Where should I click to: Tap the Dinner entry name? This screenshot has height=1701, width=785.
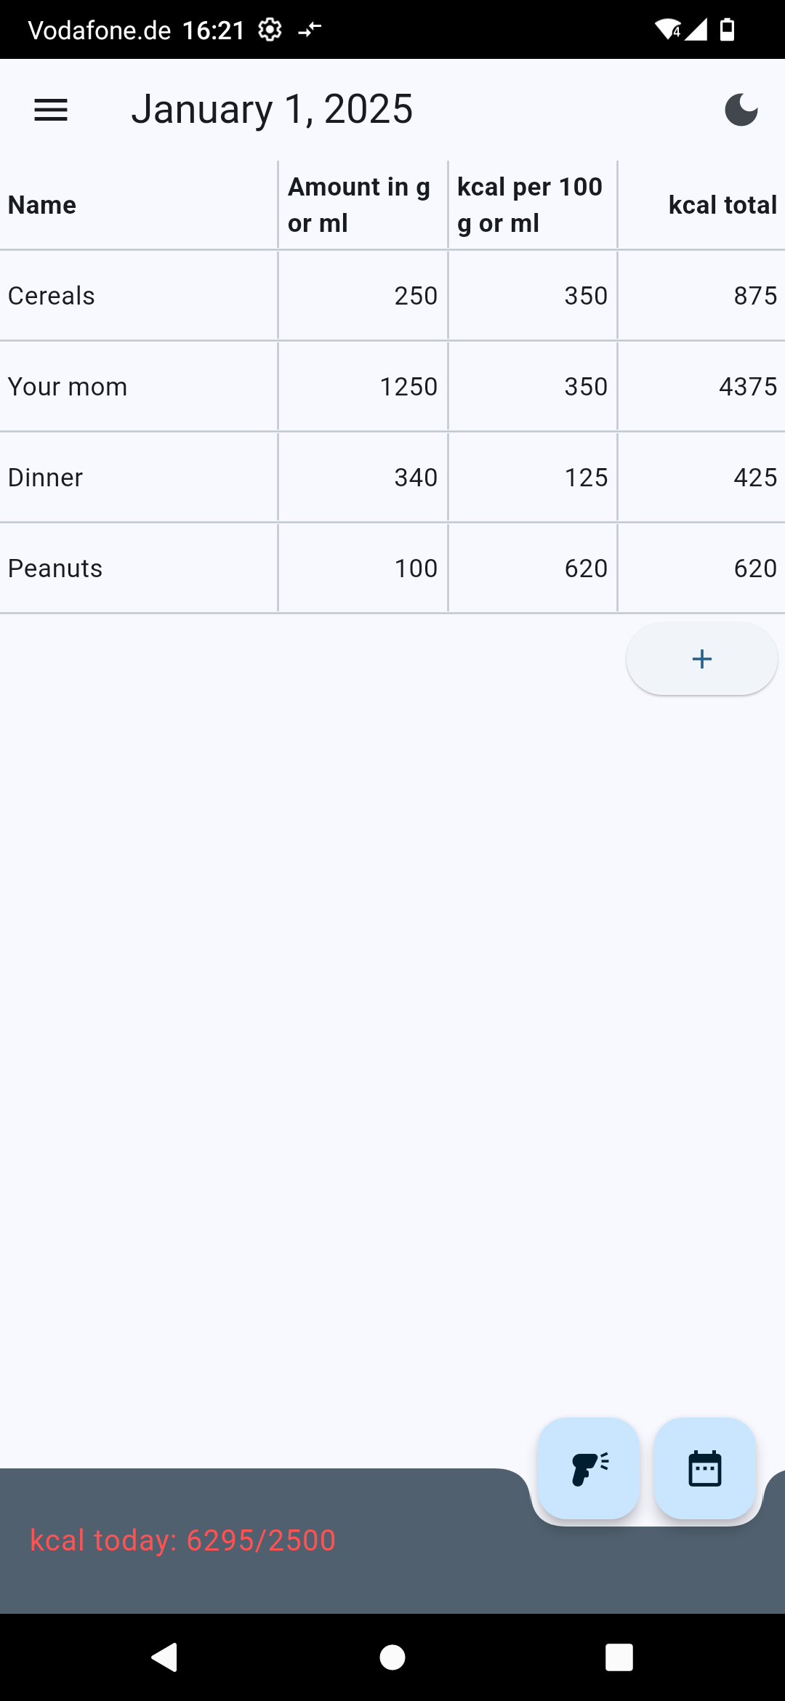point(46,478)
